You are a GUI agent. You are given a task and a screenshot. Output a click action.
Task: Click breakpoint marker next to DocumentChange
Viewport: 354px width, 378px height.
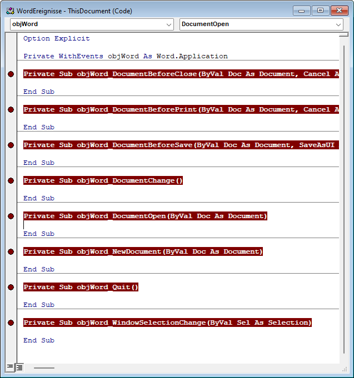pos(11,181)
